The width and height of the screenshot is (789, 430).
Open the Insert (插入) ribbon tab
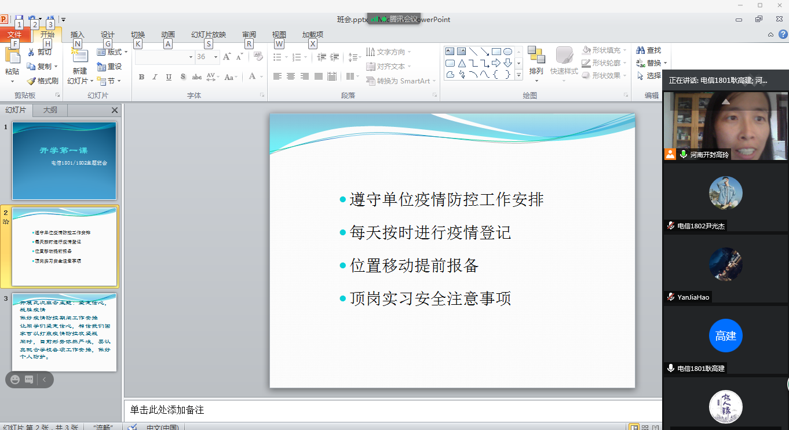click(x=77, y=35)
